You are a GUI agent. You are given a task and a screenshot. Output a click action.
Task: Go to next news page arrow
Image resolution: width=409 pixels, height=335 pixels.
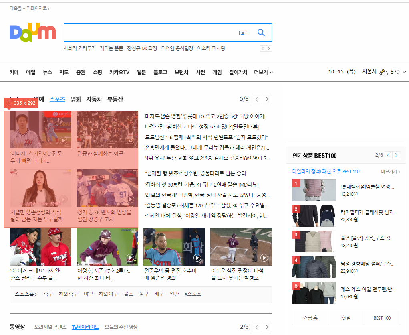coord(267,99)
